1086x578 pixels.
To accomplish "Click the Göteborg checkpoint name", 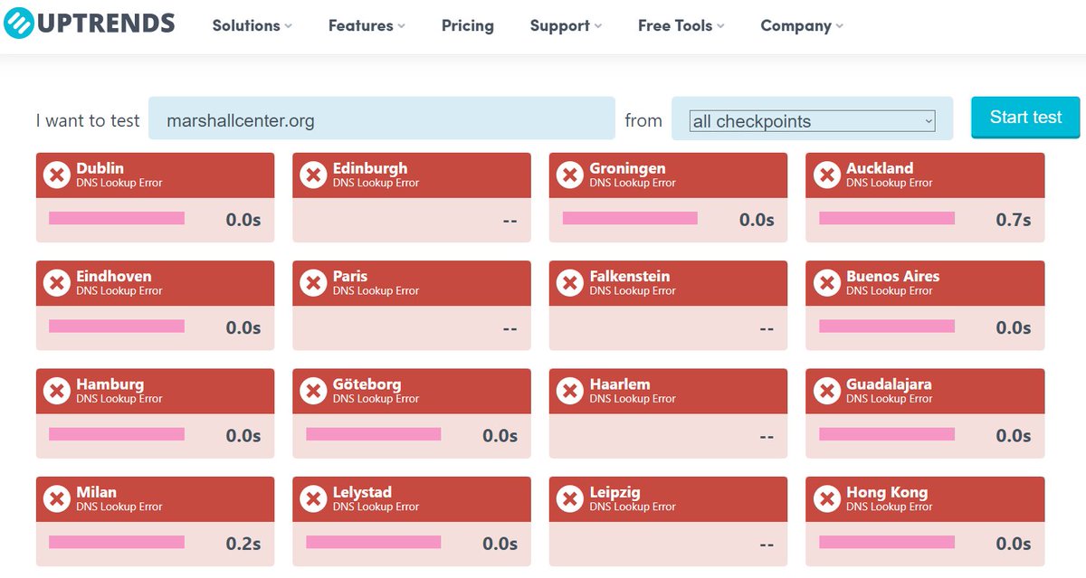I will pyautogui.click(x=367, y=384).
